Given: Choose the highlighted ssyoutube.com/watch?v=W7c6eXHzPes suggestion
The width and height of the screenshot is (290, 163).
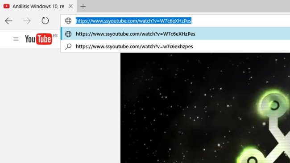Looking at the screenshot, I should (175, 33).
